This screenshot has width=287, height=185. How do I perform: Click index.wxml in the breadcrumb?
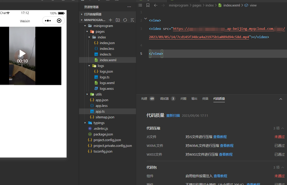click(x=232, y=5)
